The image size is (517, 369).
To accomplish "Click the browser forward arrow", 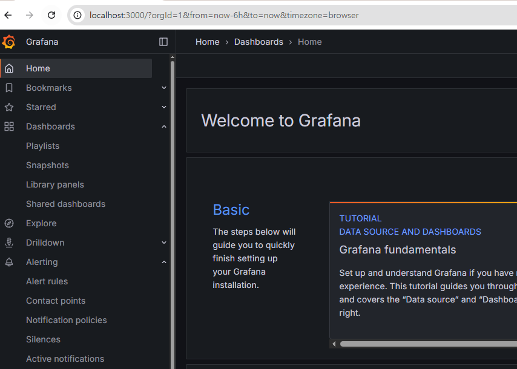I will [30, 15].
